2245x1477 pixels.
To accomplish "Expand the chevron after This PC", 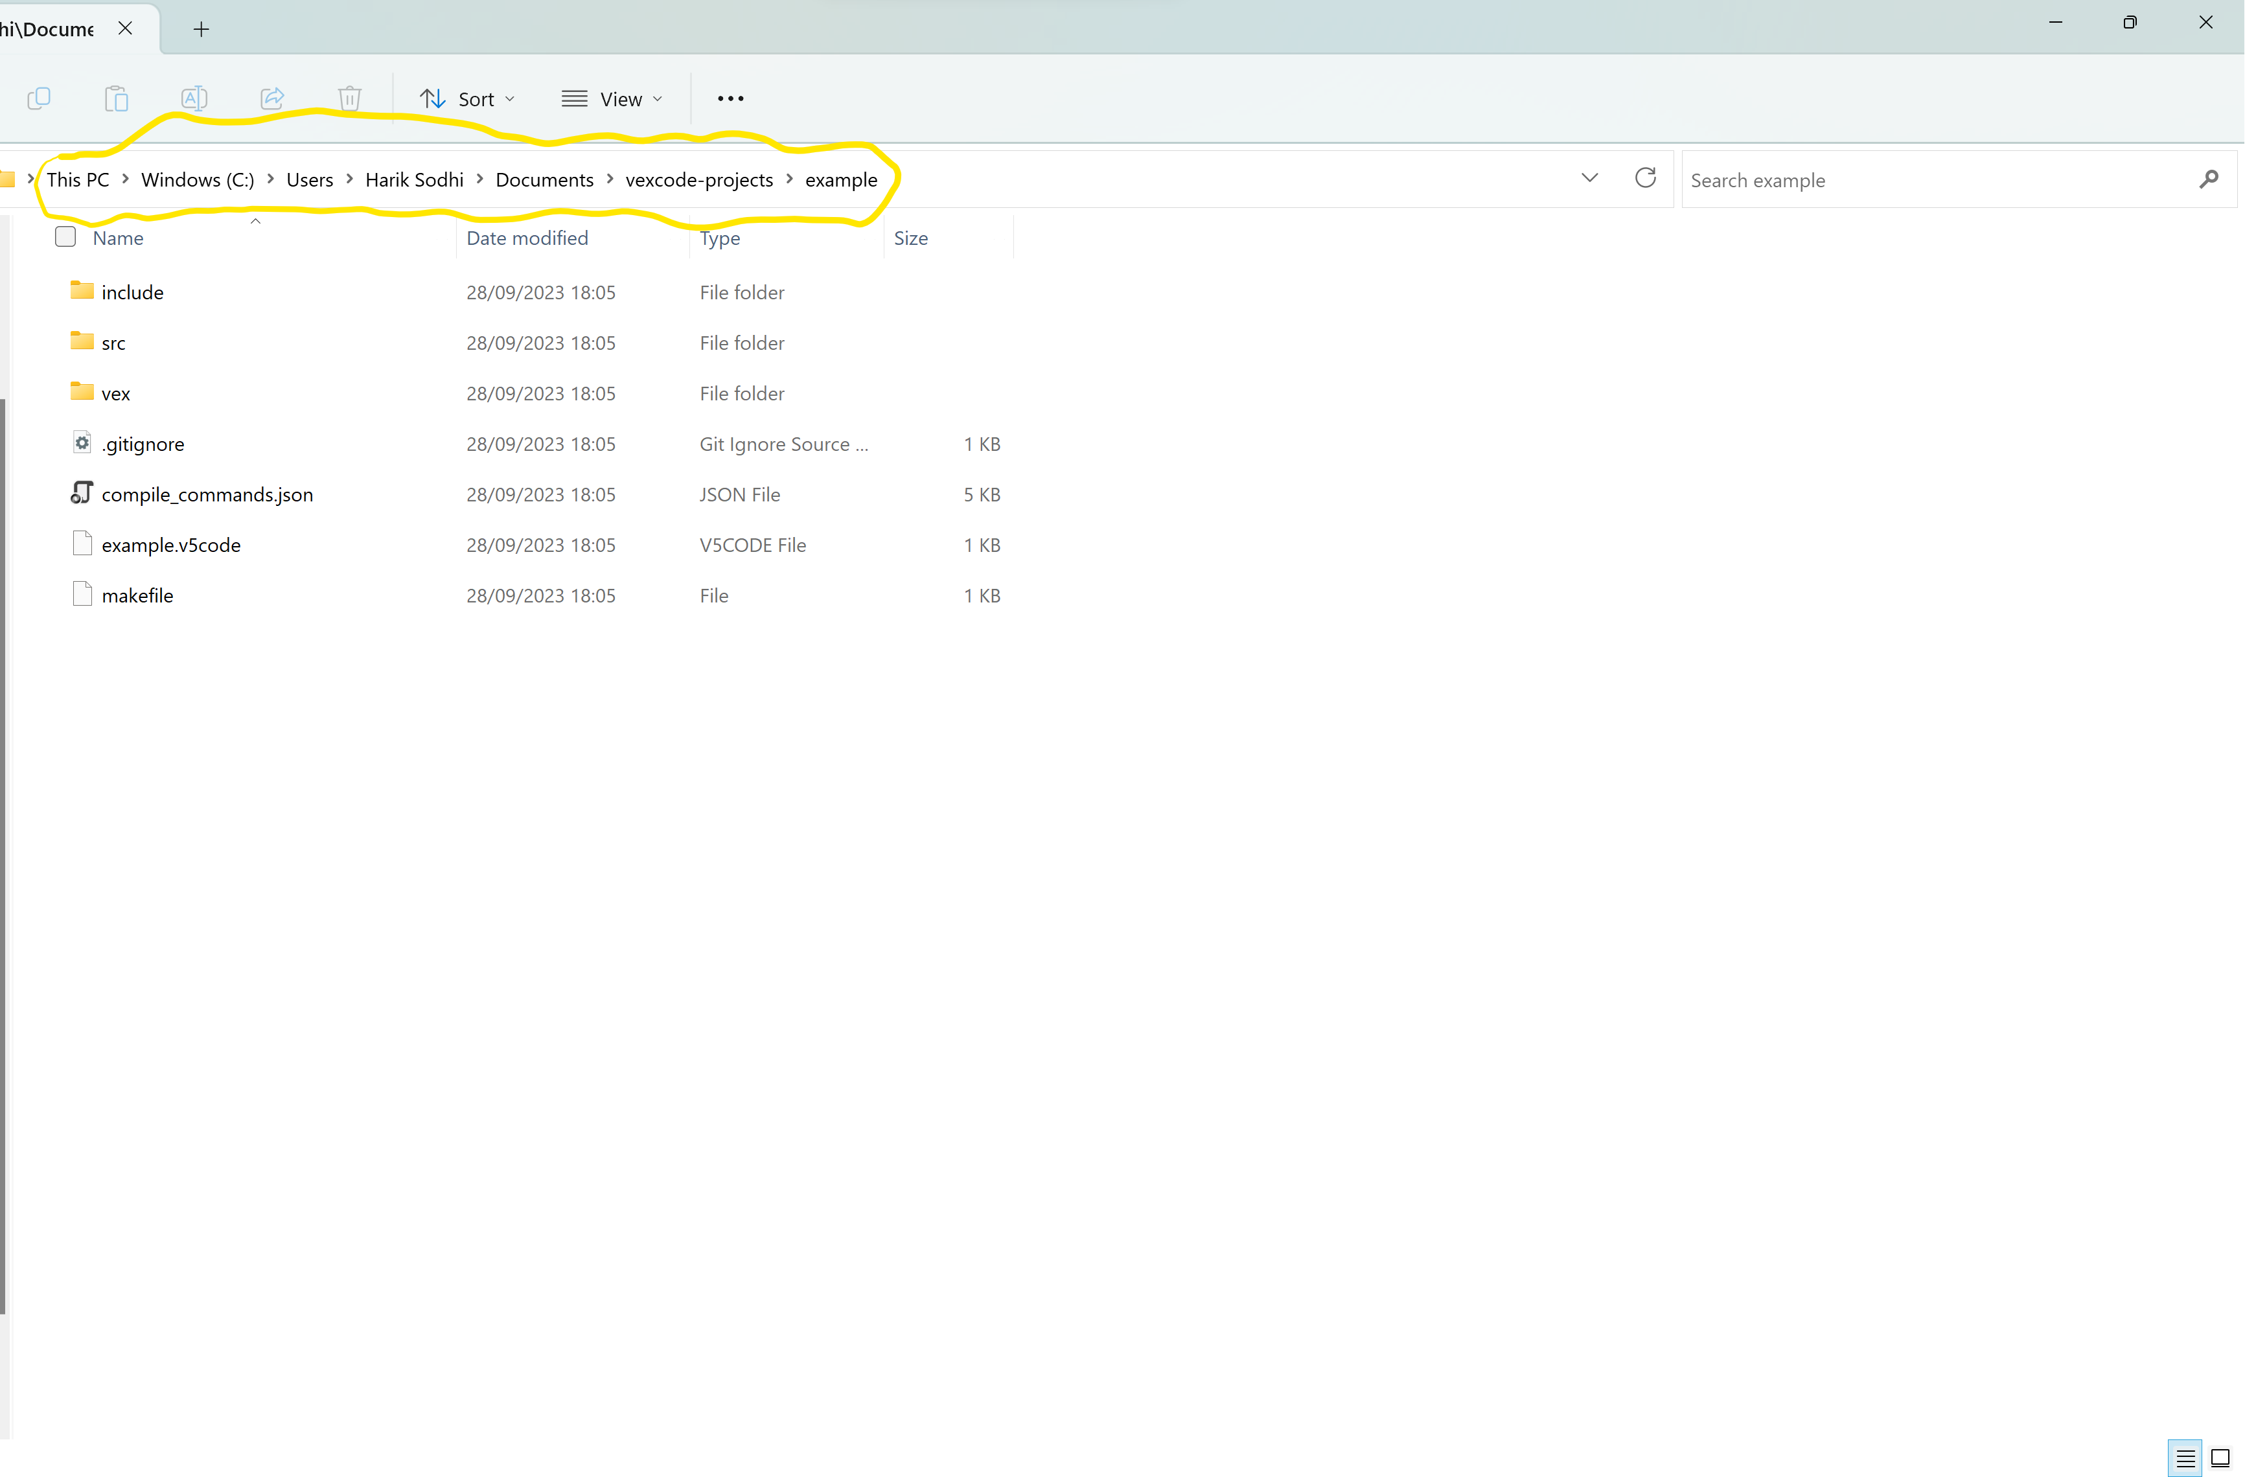I will 126,178.
